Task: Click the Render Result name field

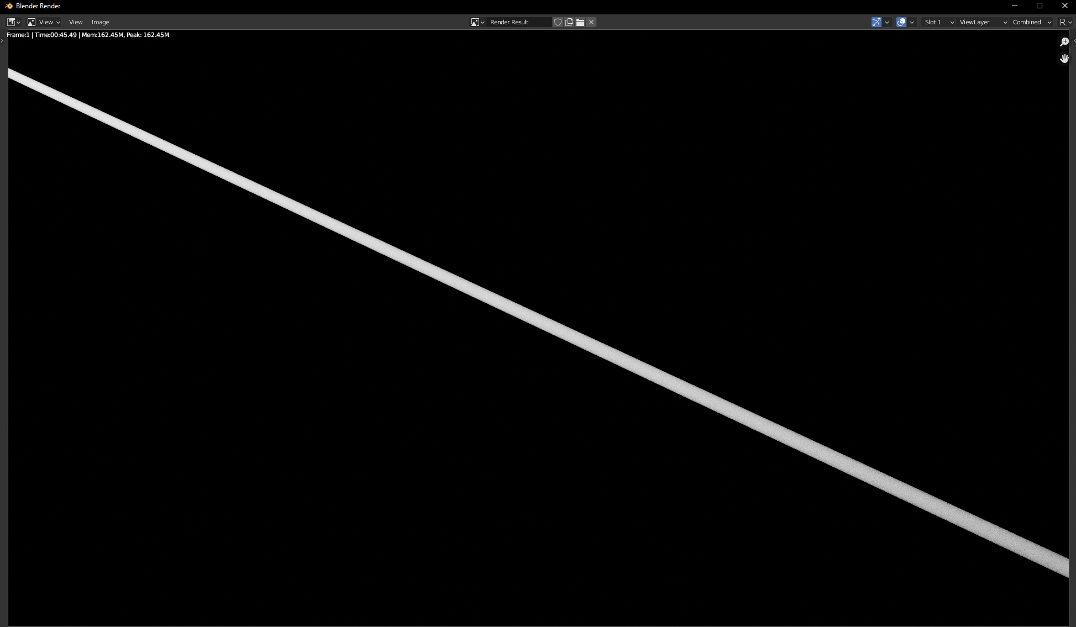Action: [519, 22]
